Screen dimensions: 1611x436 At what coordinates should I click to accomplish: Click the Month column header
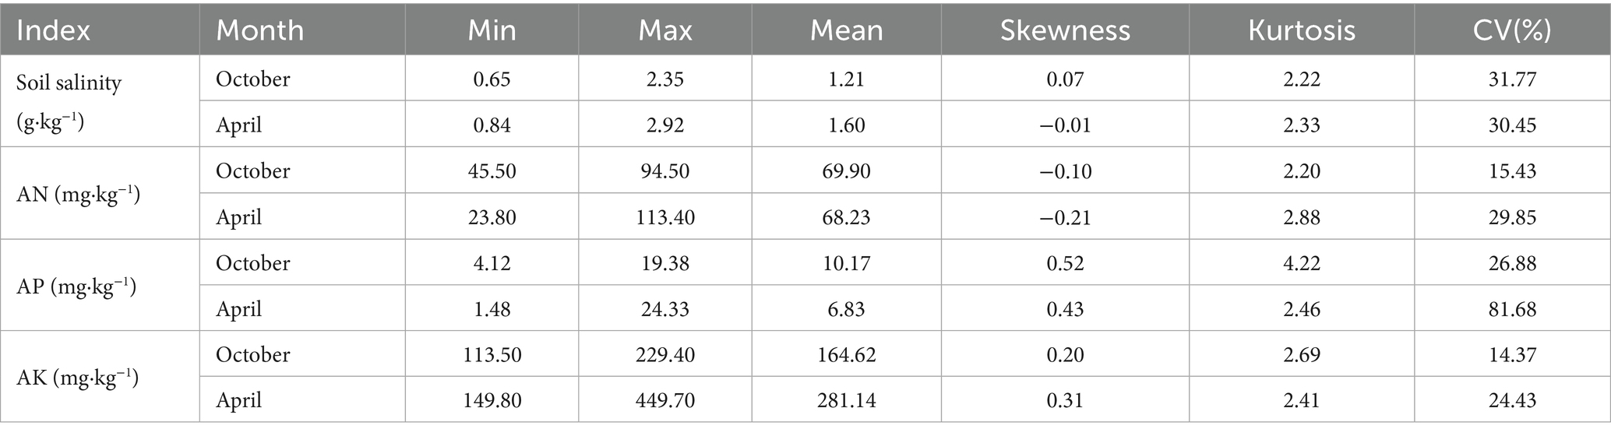pyautogui.click(x=259, y=30)
